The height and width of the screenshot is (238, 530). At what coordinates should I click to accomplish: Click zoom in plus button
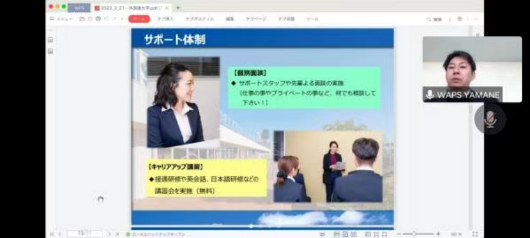tap(438, 234)
